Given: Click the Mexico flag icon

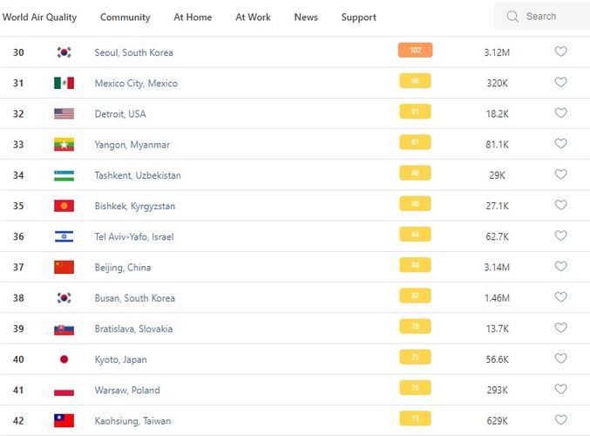Looking at the screenshot, I should pyautogui.click(x=64, y=83).
